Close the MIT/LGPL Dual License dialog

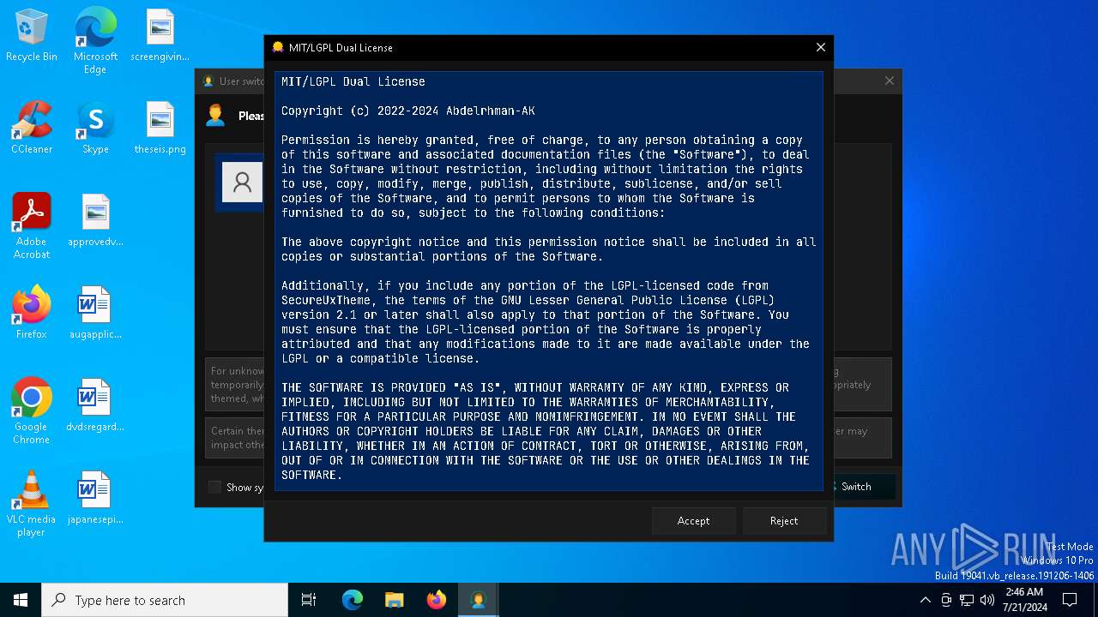[x=820, y=47]
